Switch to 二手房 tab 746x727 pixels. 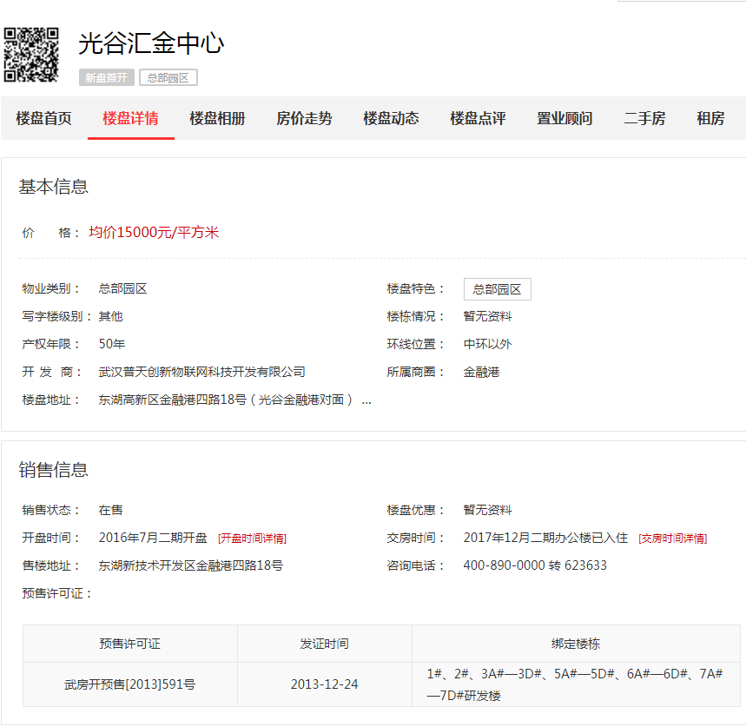pyautogui.click(x=644, y=119)
